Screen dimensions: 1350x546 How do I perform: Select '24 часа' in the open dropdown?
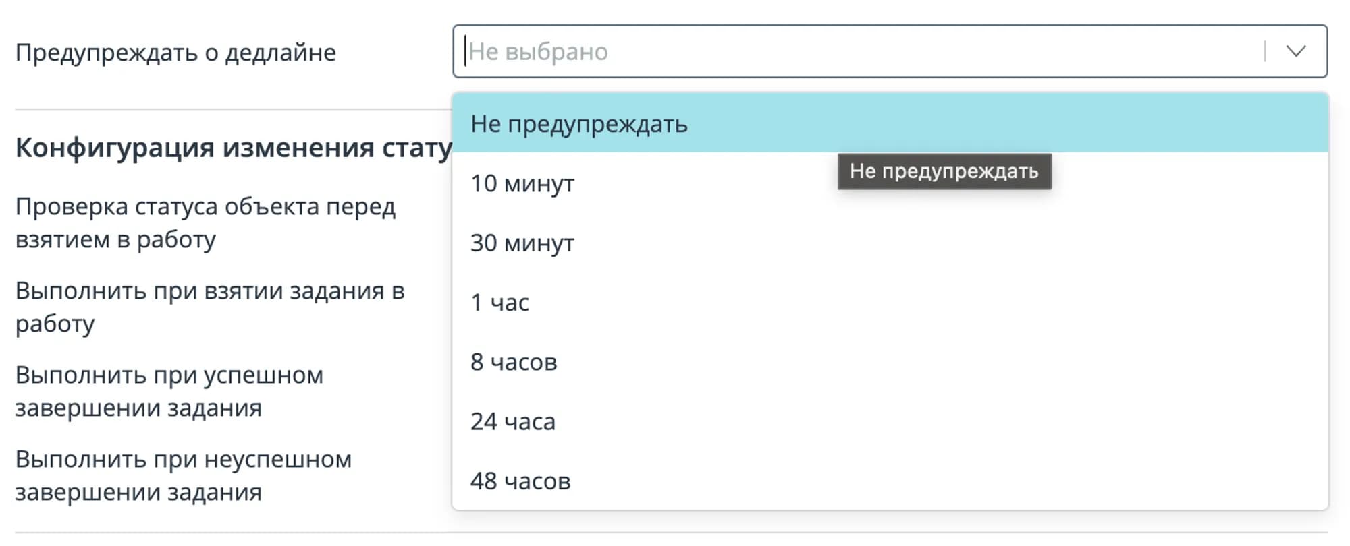(513, 421)
